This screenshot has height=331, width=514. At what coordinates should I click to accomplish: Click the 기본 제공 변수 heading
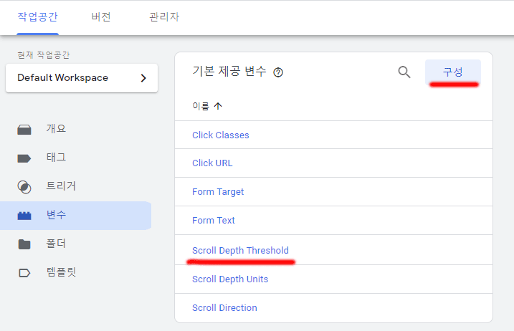point(229,71)
